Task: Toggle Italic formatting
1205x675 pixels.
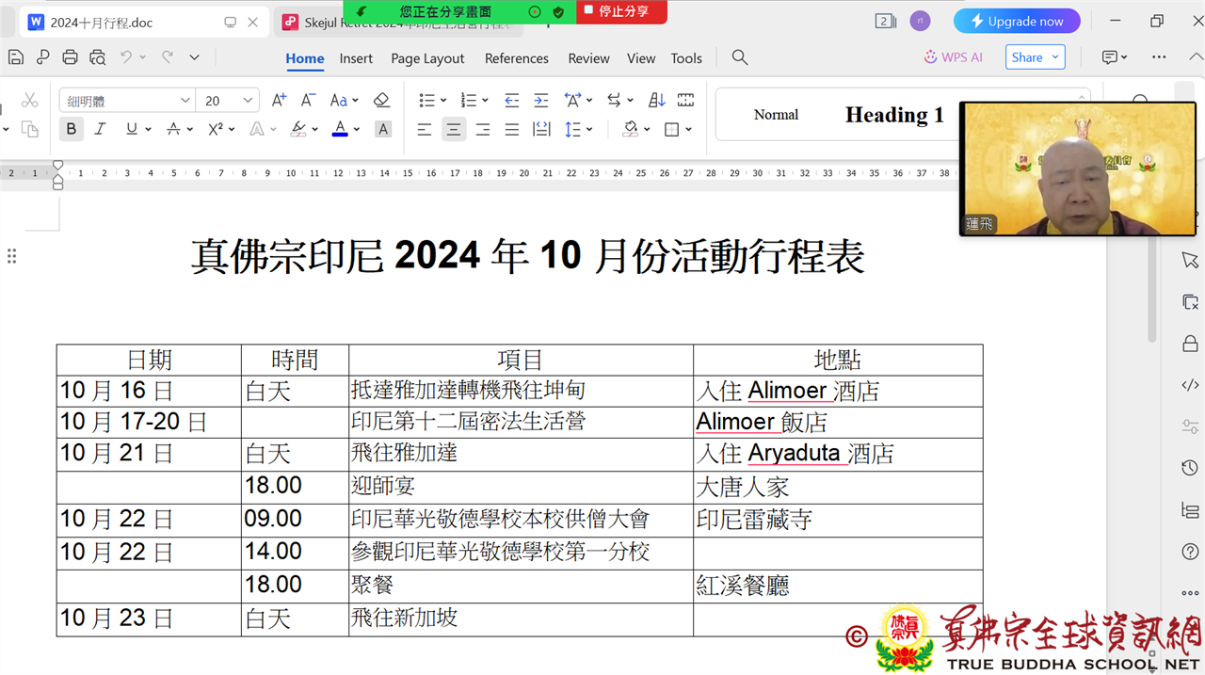Action: [x=100, y=129]
